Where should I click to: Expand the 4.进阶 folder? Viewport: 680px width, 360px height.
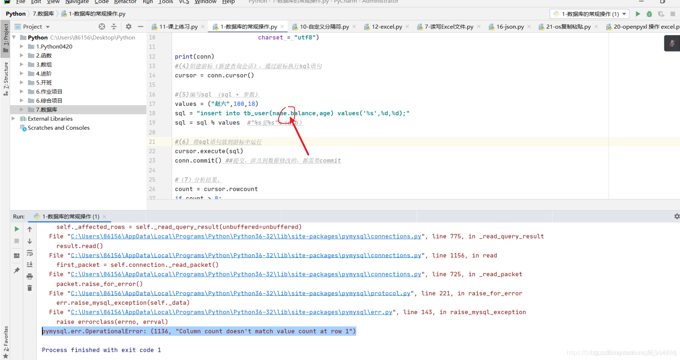21,74
